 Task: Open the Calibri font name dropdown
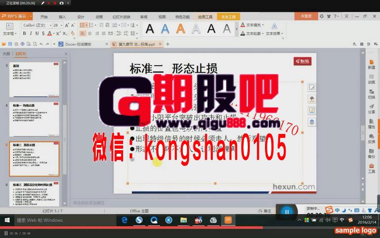[50, 25]
